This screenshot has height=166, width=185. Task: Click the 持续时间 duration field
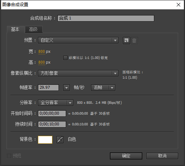52,124
